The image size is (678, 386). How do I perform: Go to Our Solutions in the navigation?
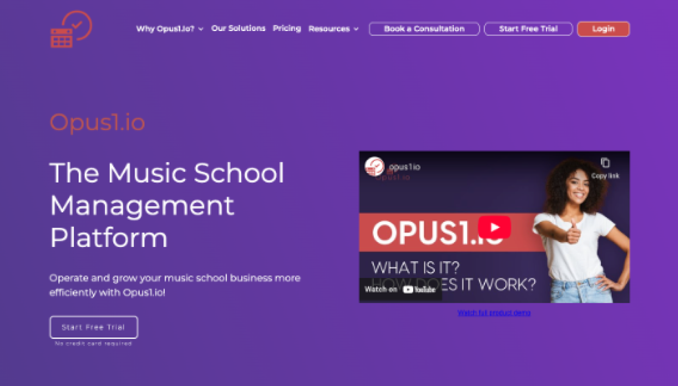[x=238, y=28]
